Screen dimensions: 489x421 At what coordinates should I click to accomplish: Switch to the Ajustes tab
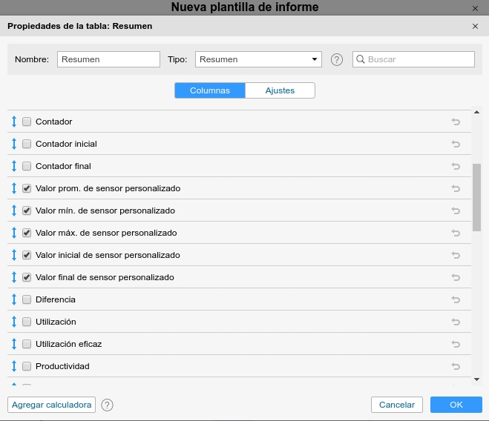[280, 90]
